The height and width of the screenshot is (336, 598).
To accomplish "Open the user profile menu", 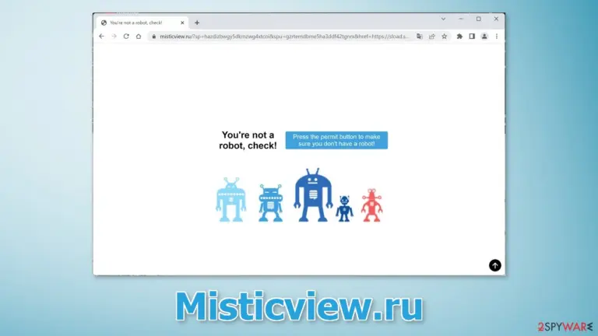I will (484, 37).
